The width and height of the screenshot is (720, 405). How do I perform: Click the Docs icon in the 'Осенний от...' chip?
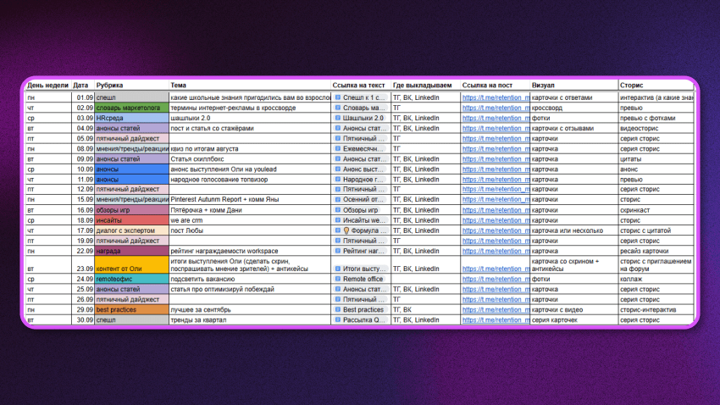338,199
